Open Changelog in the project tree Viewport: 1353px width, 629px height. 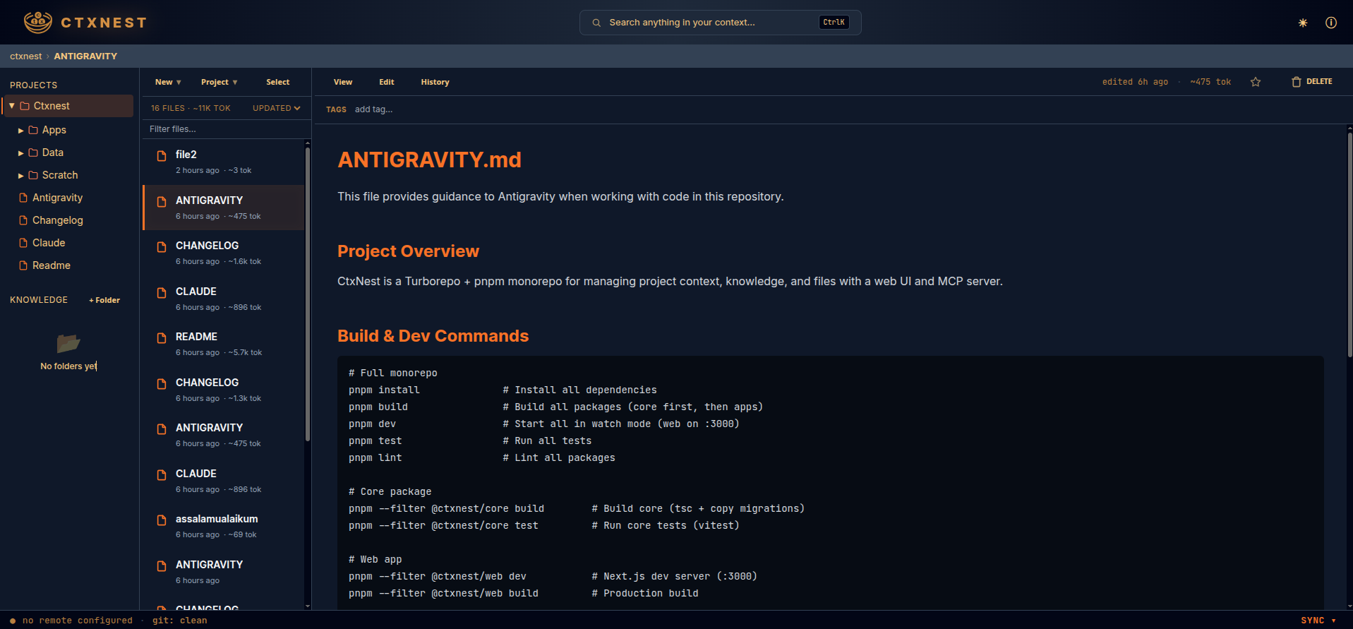57,220
